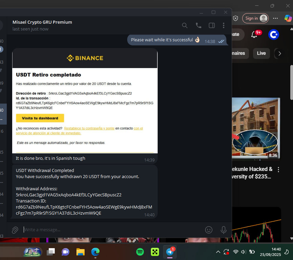Open the YouTube account avatar menu

[274, 35]
